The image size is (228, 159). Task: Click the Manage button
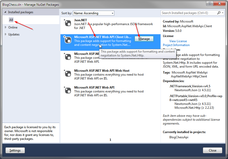[144, 39]
